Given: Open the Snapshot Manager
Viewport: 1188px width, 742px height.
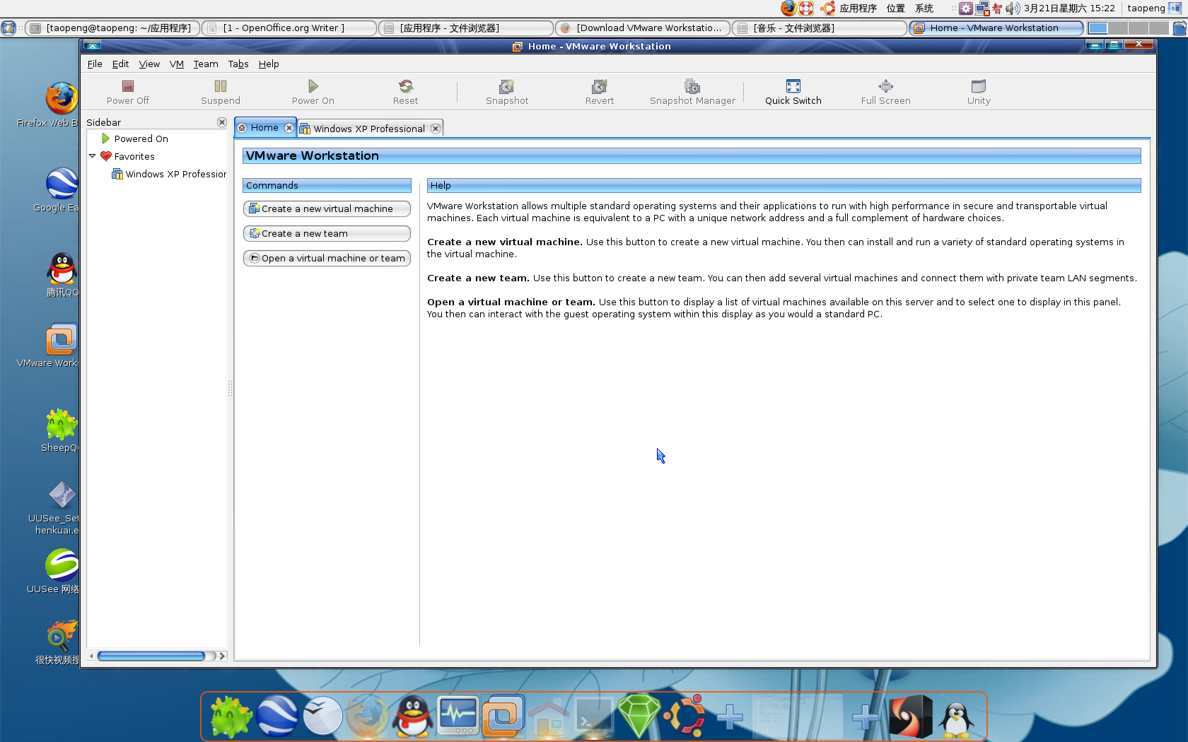Looking at the screenshot, I should pyautogui.click(x=692, y=92).
